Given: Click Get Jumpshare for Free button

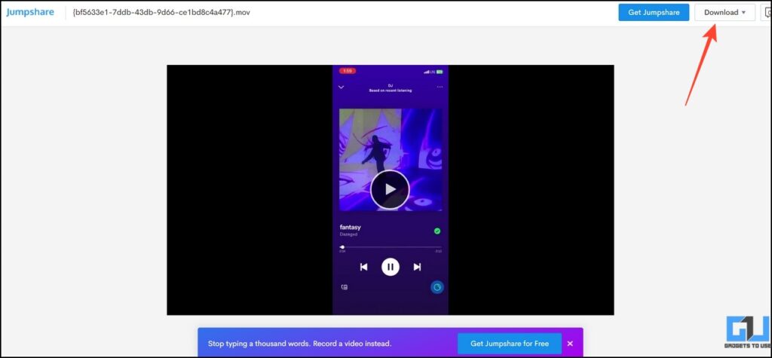Looking at the screenshot, I should [x=510, y=344].
